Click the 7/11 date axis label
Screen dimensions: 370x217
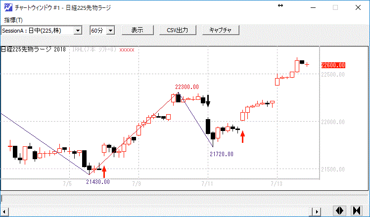pos(208,184)
